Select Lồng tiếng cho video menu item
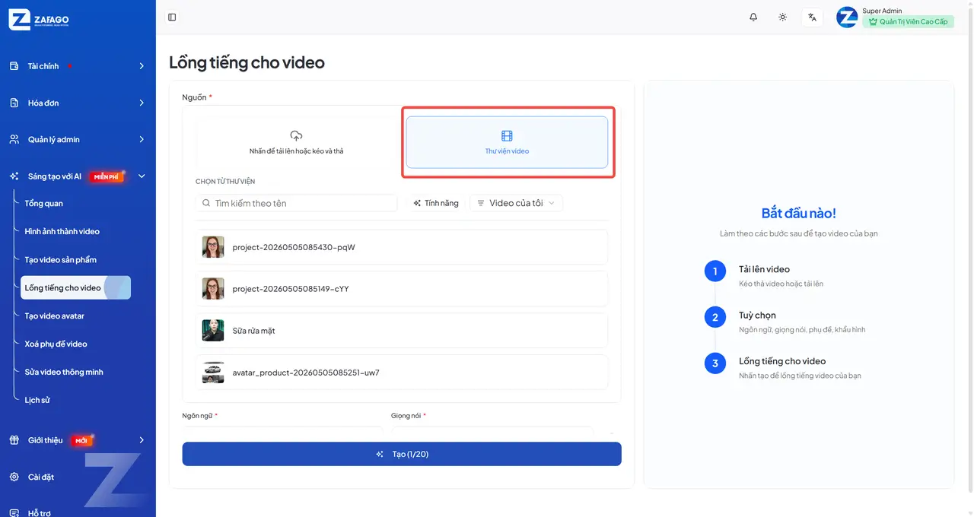The width and height of the screenshot is (974, 517). [75, 287]
